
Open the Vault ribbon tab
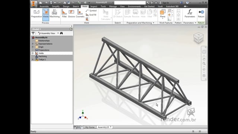pos(160,6)
